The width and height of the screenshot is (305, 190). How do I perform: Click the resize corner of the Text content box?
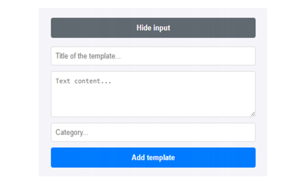click(x=253, y=114)
